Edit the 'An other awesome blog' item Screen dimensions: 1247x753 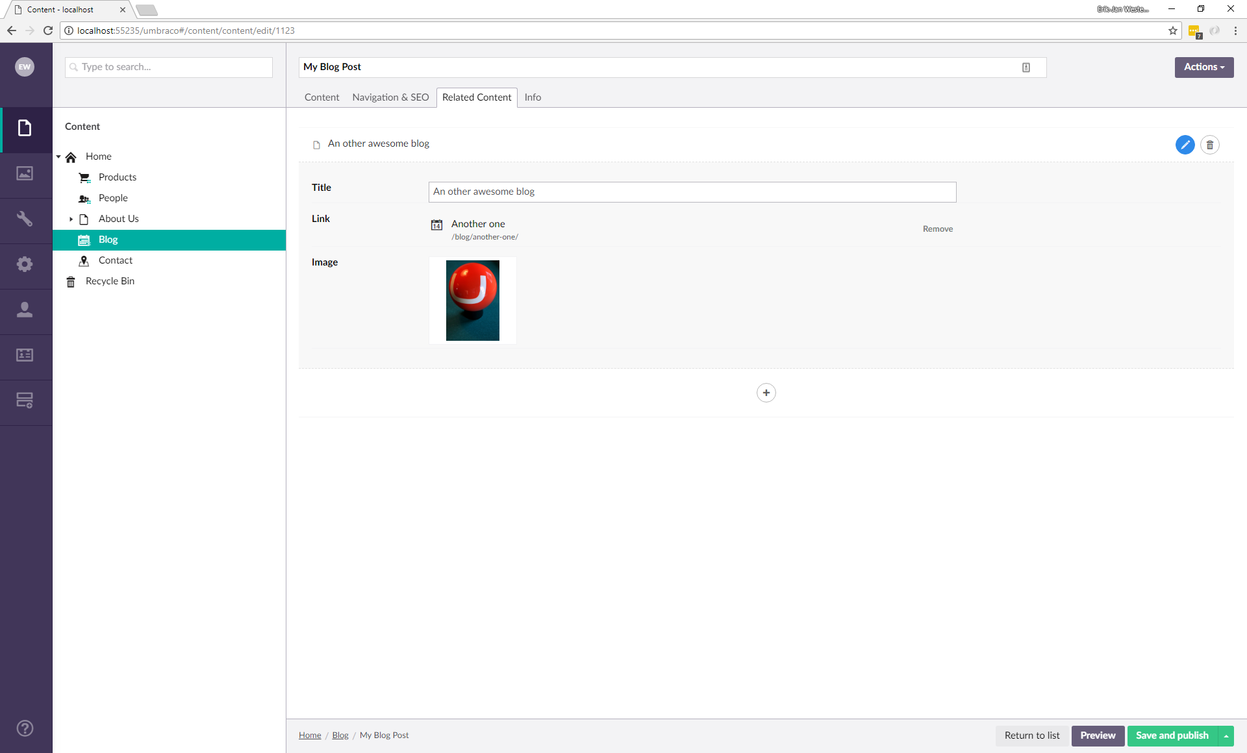1185,145
